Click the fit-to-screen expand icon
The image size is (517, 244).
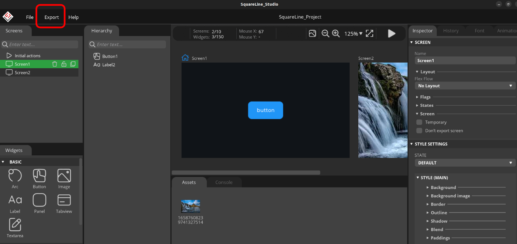pos(369,33)
